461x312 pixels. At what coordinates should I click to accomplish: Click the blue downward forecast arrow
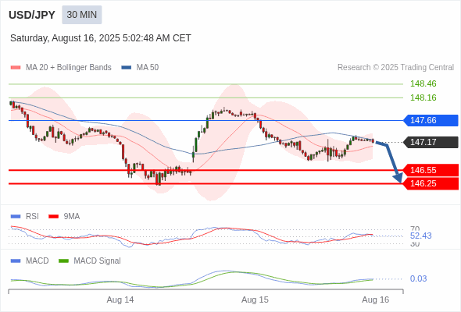pyautogui.click(x=390, y=161)
